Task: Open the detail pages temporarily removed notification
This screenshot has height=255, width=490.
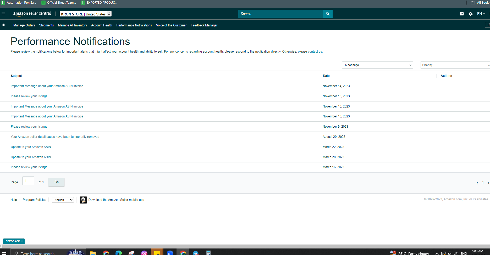Action: tap(55, 137)
